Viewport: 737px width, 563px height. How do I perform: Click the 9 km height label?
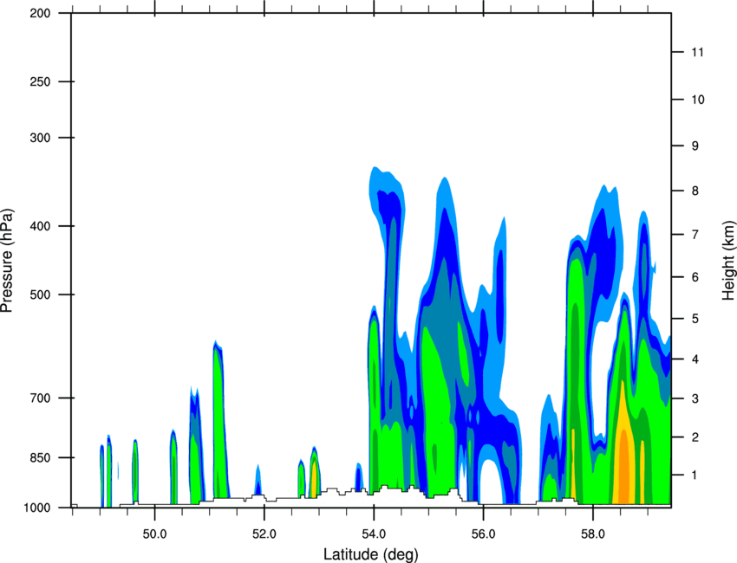(x=695, y=146)
